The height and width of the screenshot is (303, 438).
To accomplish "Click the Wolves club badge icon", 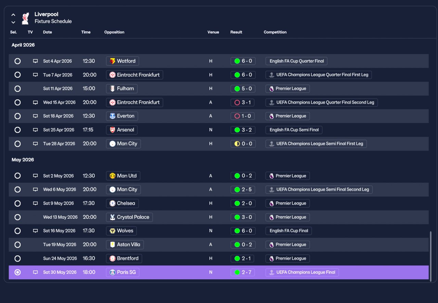I will point(113,231).
